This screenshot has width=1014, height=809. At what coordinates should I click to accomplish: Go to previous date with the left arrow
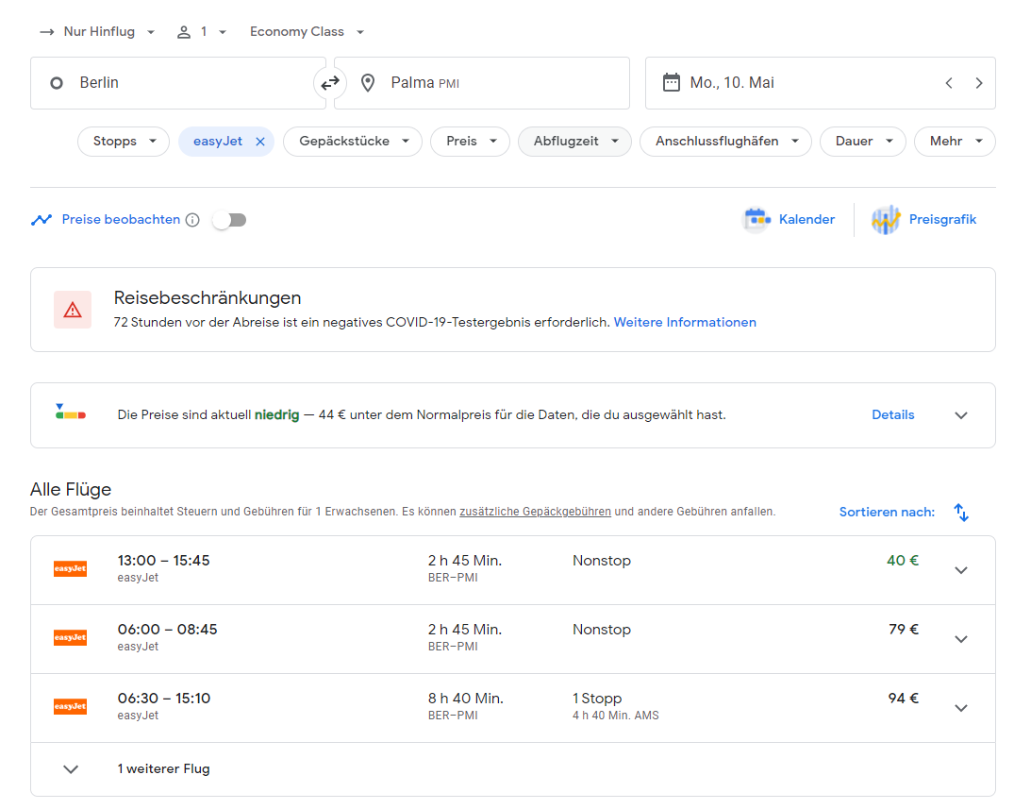(949, 83)
